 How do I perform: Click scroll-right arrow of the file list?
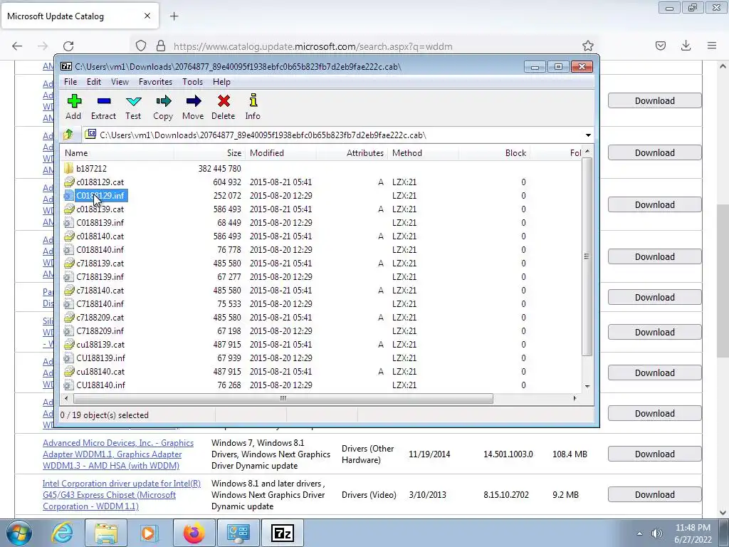click(x=575, y=398)
